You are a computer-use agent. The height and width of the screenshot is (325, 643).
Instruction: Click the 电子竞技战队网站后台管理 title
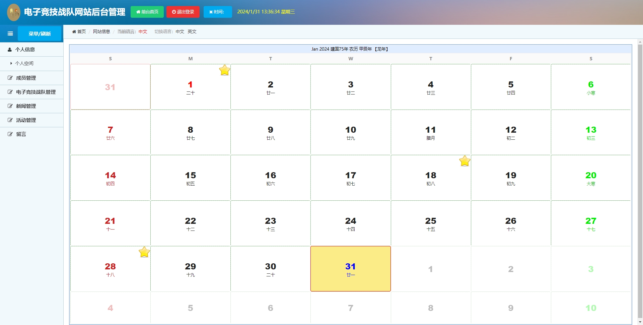pyautogui.click(x=75, y=12)
